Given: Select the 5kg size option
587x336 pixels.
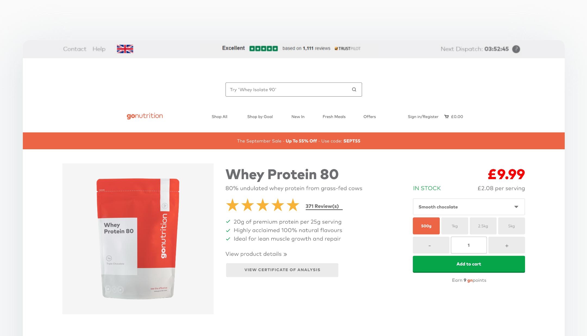Looking at the screenshot, I should [511, 226].
